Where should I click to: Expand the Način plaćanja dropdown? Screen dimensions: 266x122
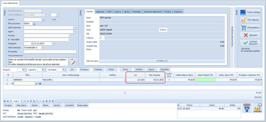[x=43, y=48]
